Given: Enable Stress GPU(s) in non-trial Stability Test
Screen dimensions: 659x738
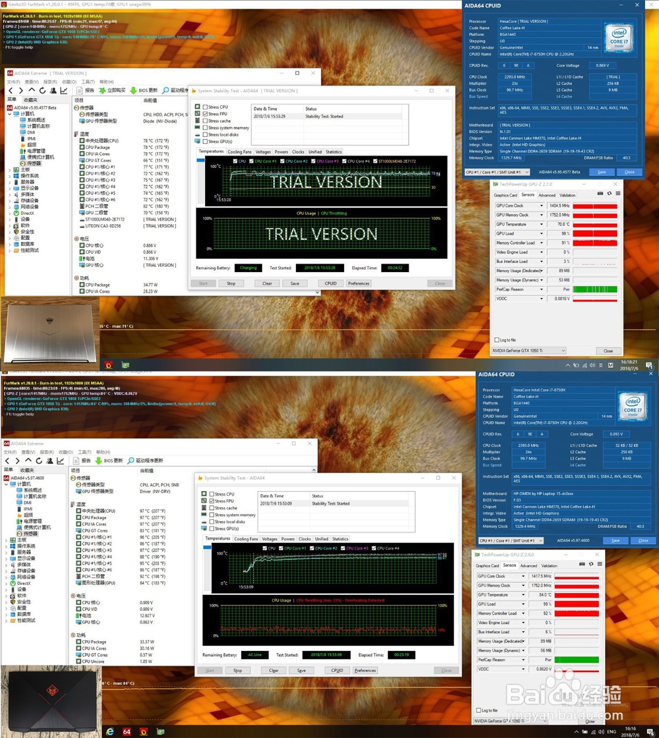Looking at the screenshot, I should (212, 528).
